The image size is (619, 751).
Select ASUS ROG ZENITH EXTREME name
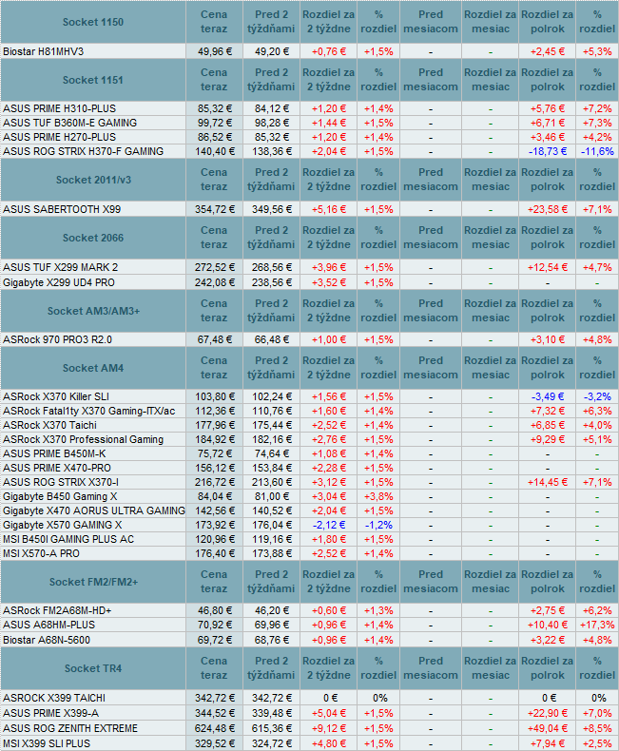pyautogui.click(x=70, y=729)
